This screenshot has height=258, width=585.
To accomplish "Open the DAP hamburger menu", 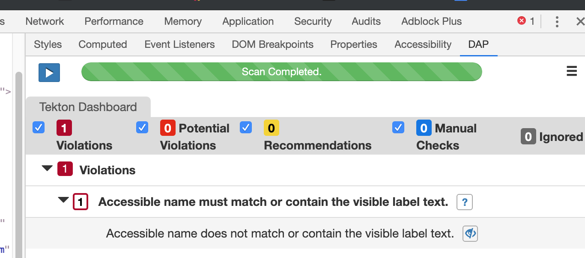I will (x=572, y=71).
